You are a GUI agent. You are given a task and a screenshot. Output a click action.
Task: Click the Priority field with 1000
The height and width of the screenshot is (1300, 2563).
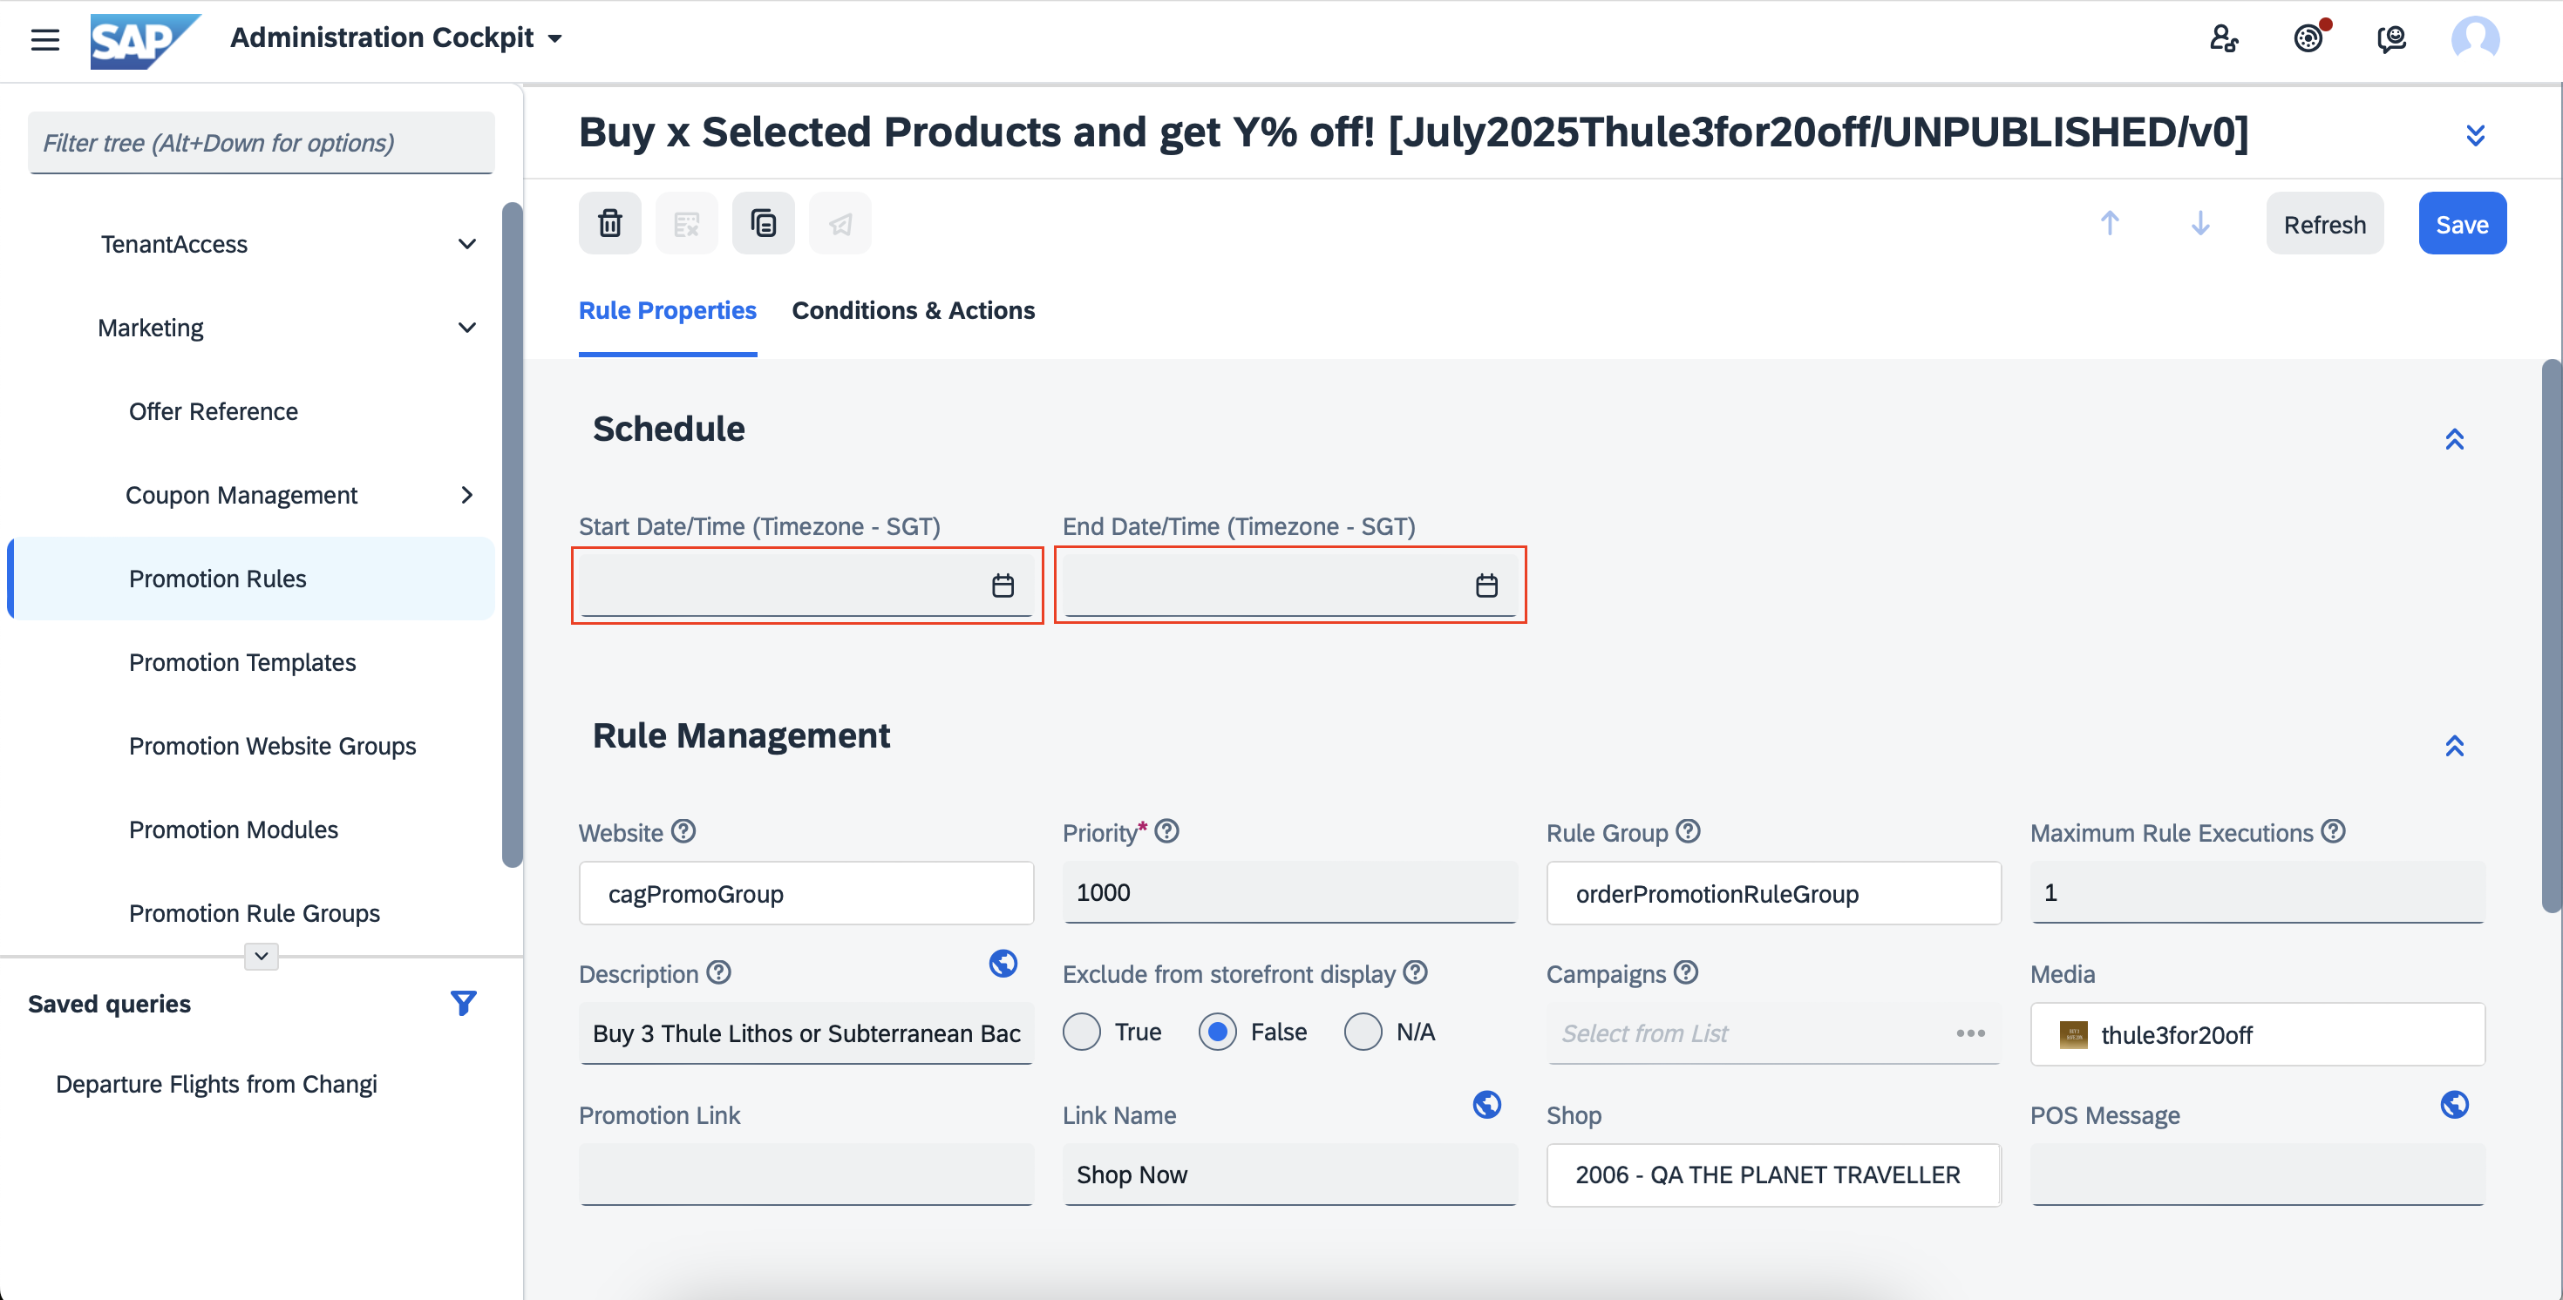[x=1289, y=892]
